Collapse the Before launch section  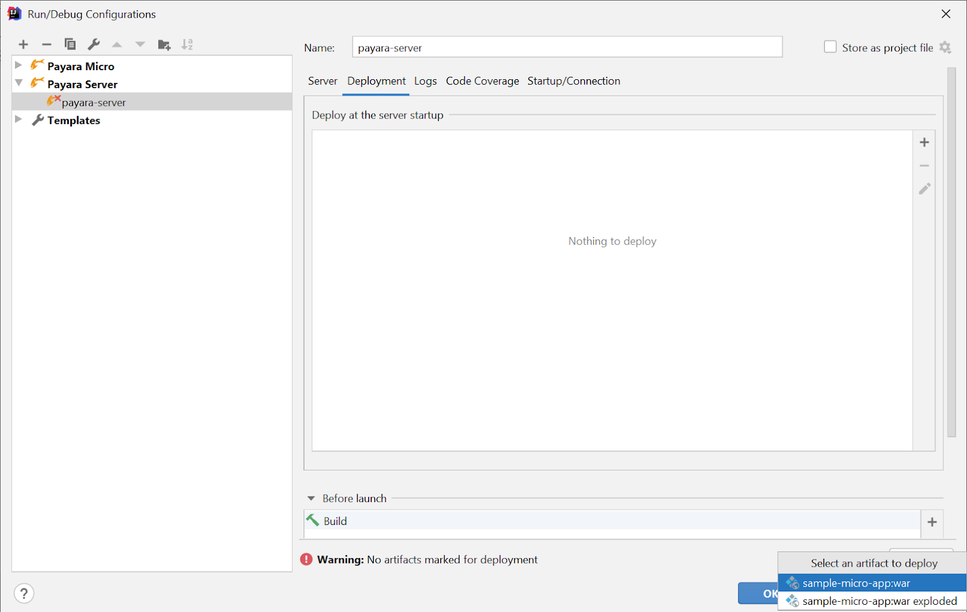(311, 498)
